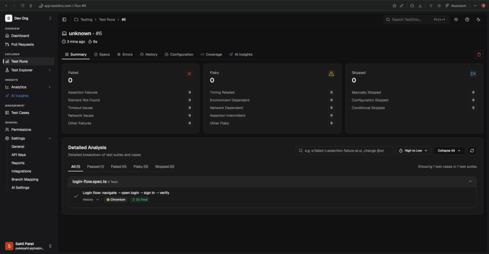Click the Chromium browser badge

point(116,199)
